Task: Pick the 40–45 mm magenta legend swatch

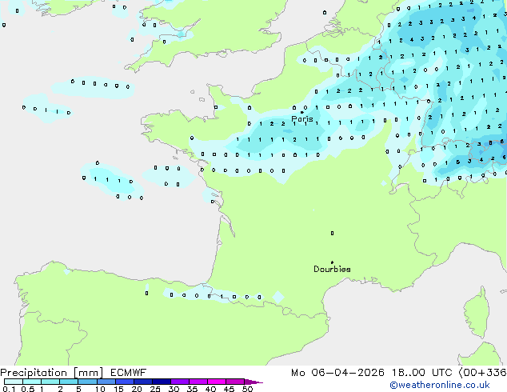Action: (217, 382)
